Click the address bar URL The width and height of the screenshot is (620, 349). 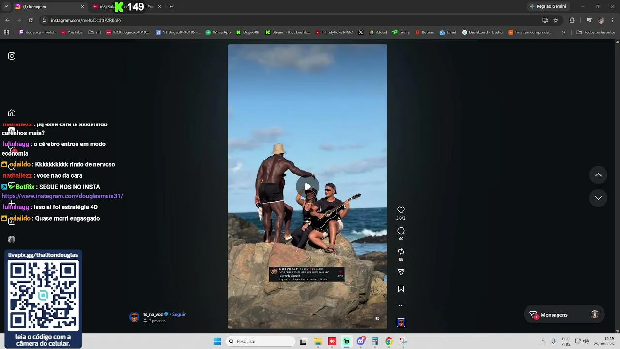pos(86,20)
